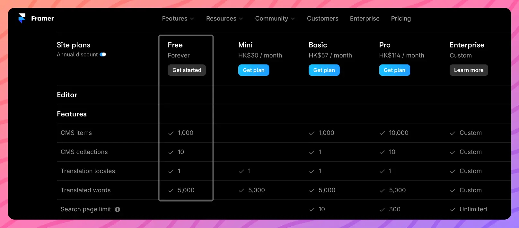Go to the Customers page

pyautogui.click(x=322, y=19)
